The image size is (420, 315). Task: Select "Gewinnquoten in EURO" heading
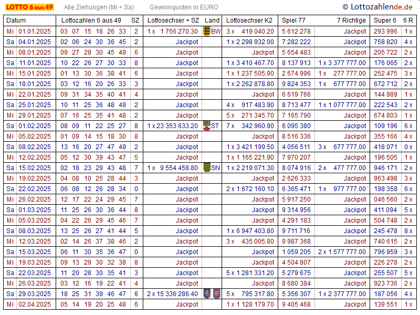pos(184,7)
